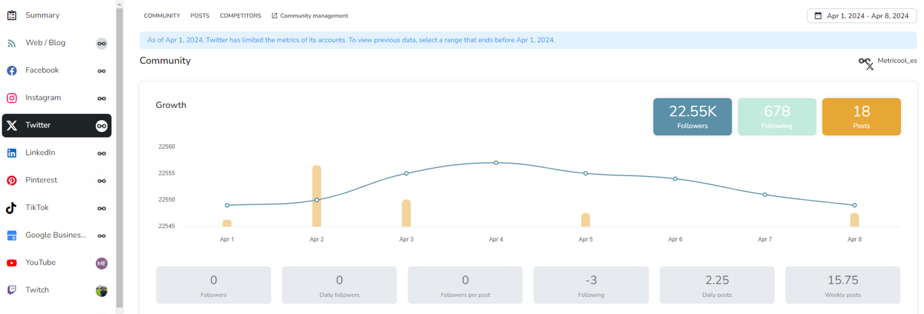Toggle the Followers series card

pos(692,117)
